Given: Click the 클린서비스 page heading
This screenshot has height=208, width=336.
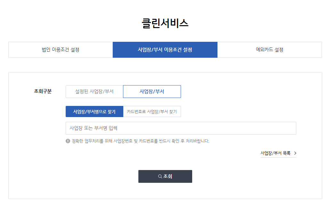Looking at the screenshot, I should pos(165,23).
